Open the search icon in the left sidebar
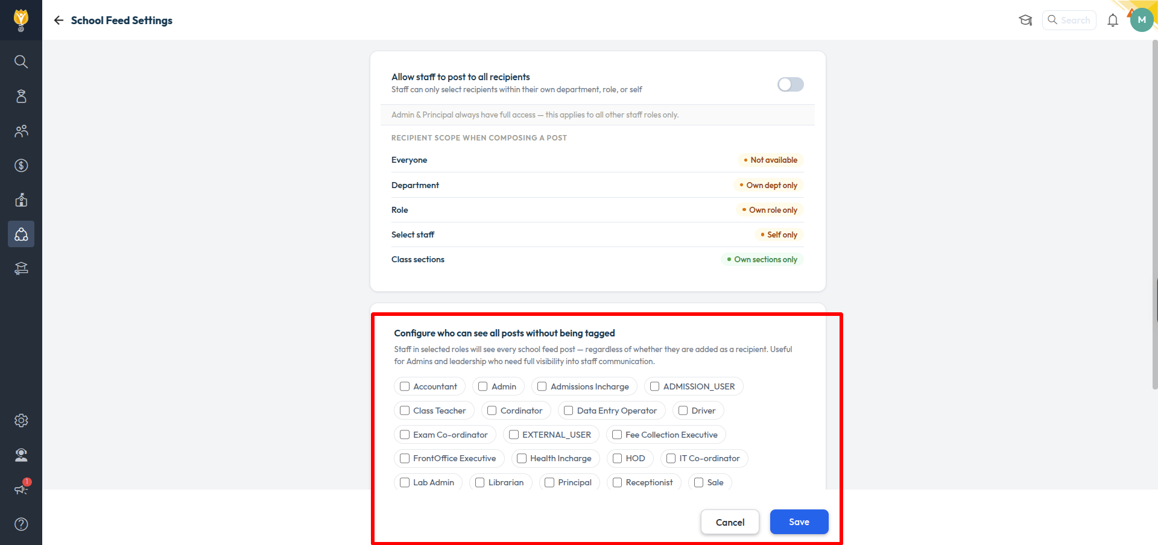This screenshot has height=545, width=1158. [21, 61]
